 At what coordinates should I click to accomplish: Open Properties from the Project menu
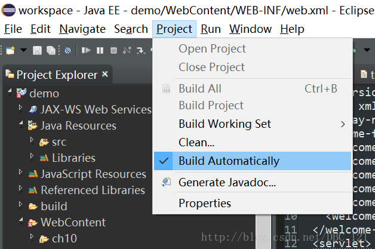[205, 204]
